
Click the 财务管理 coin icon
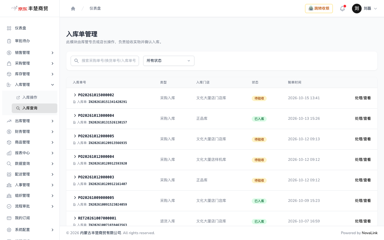pyautogui.click(x=9, y=132)
